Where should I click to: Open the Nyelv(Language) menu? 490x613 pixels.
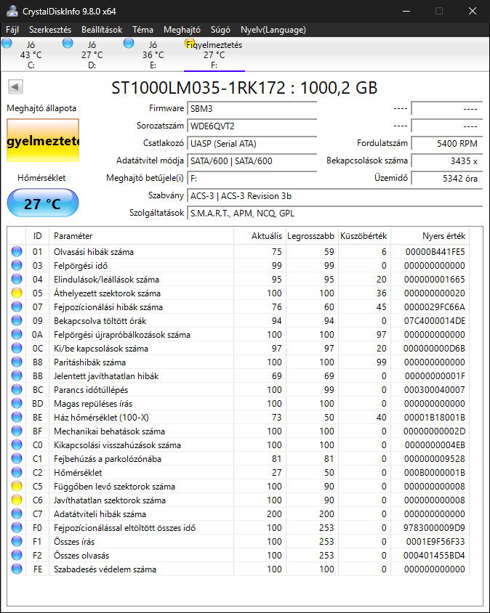click(x=273, y=30)
